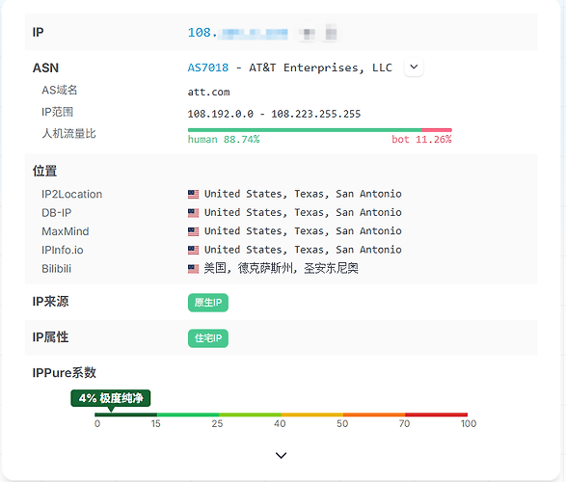Screen dimensions: 566x482
Task: Click the IP来源 heading
Action: click(50, 301)
